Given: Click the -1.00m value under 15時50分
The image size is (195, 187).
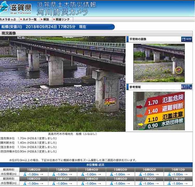Looking at the screenshot, I should [x=120, y=174].
